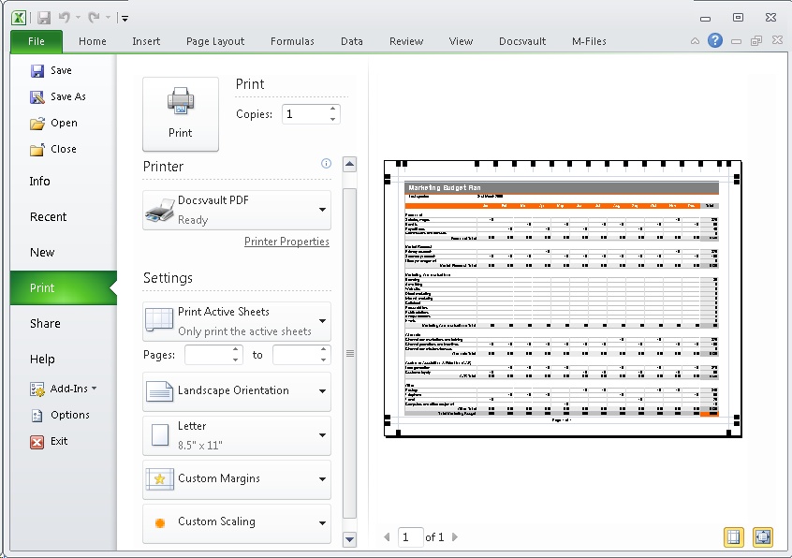Open the Formulas ribbon tab
Screen dimensions: 792x558
coord(292,41)
